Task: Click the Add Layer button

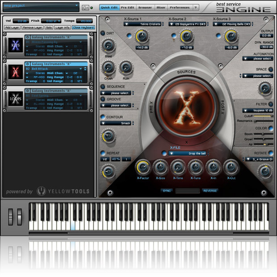Action: point(12,28)
